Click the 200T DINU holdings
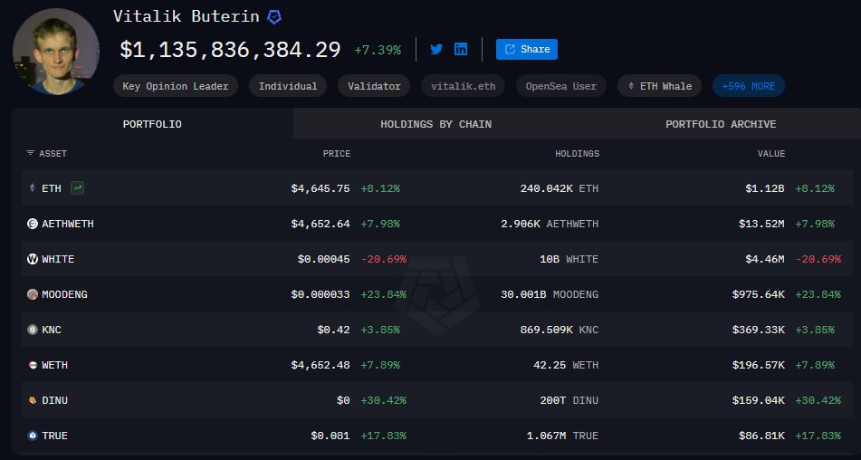The image size is (861, 460). 569,400
